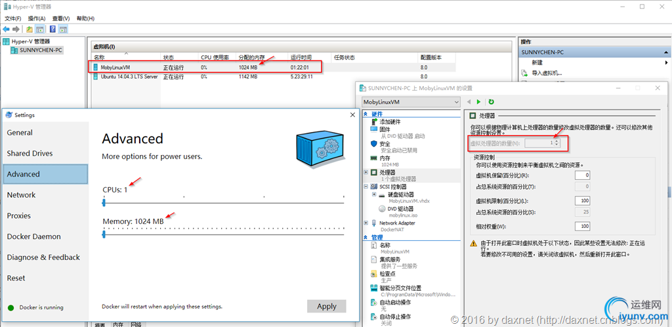This screenshot has width=672, height=327.
Task: Select the Hyper-V 管理器 root tree node
Action: tap(30, 41)
